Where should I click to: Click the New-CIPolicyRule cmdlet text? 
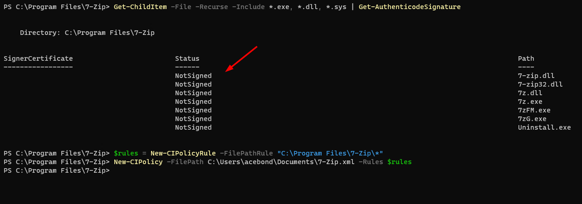[x=183, y=153]
